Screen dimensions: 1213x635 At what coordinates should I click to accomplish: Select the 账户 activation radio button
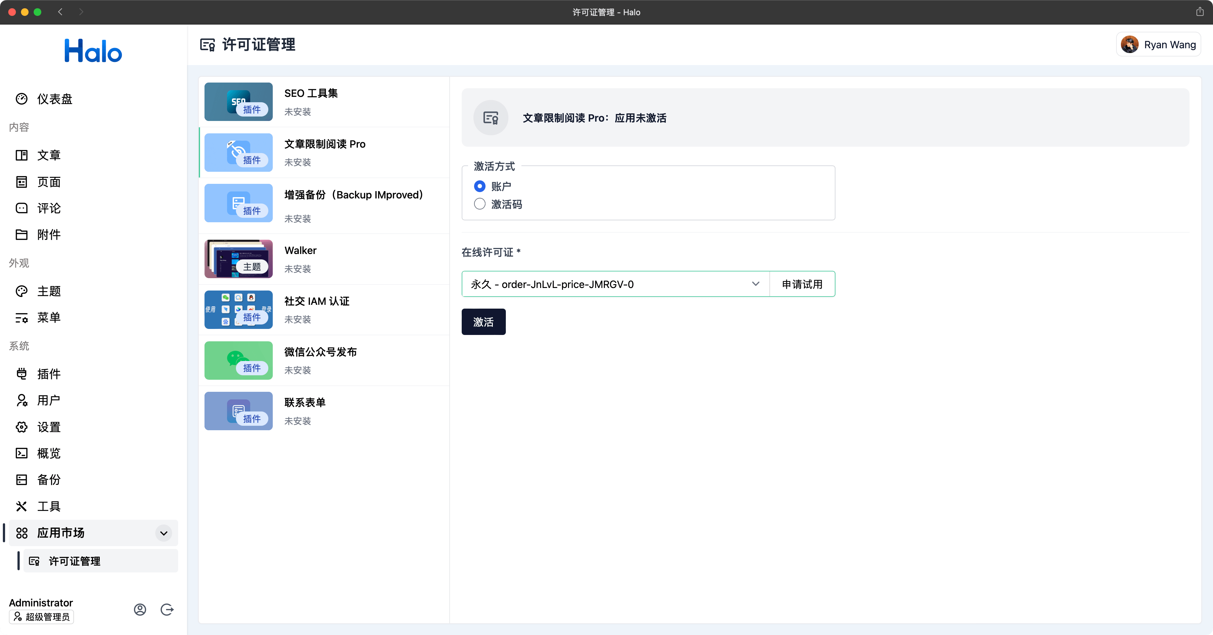(x=479, y=186)
